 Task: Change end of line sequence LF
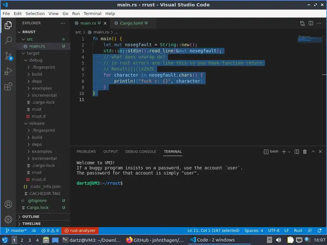click(x=286, y=231)
